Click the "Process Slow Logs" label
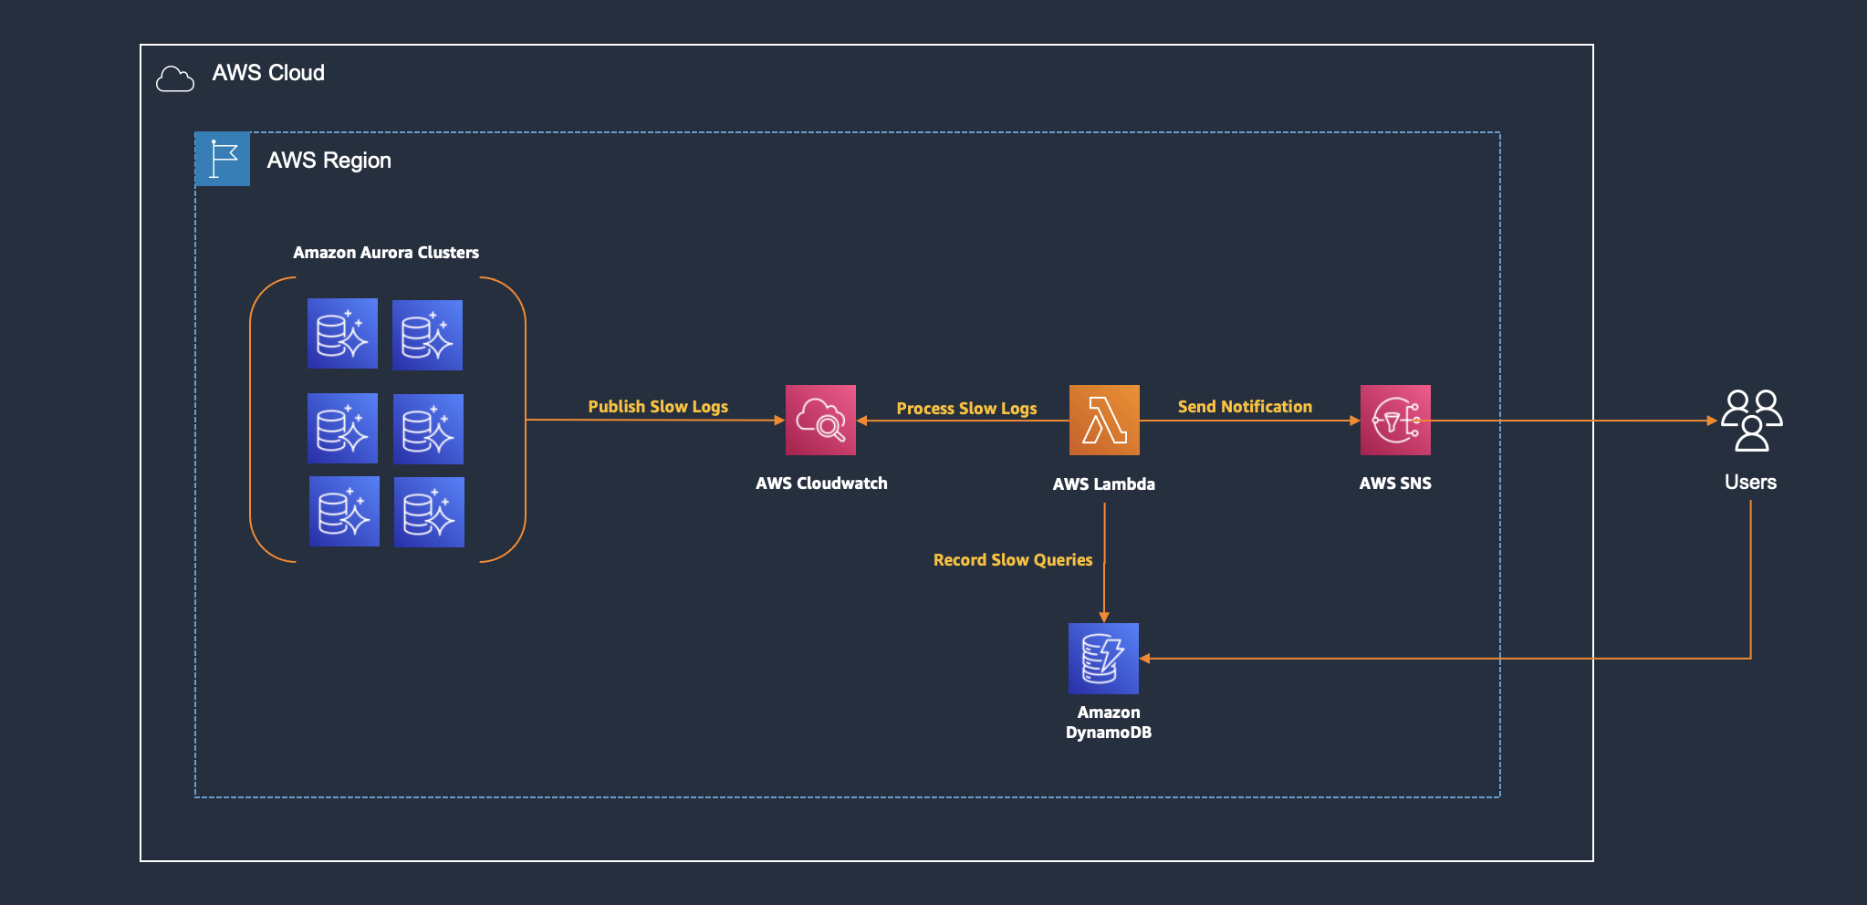The height and width of the screenshot is (905, 1867). (x=966, y=409)
